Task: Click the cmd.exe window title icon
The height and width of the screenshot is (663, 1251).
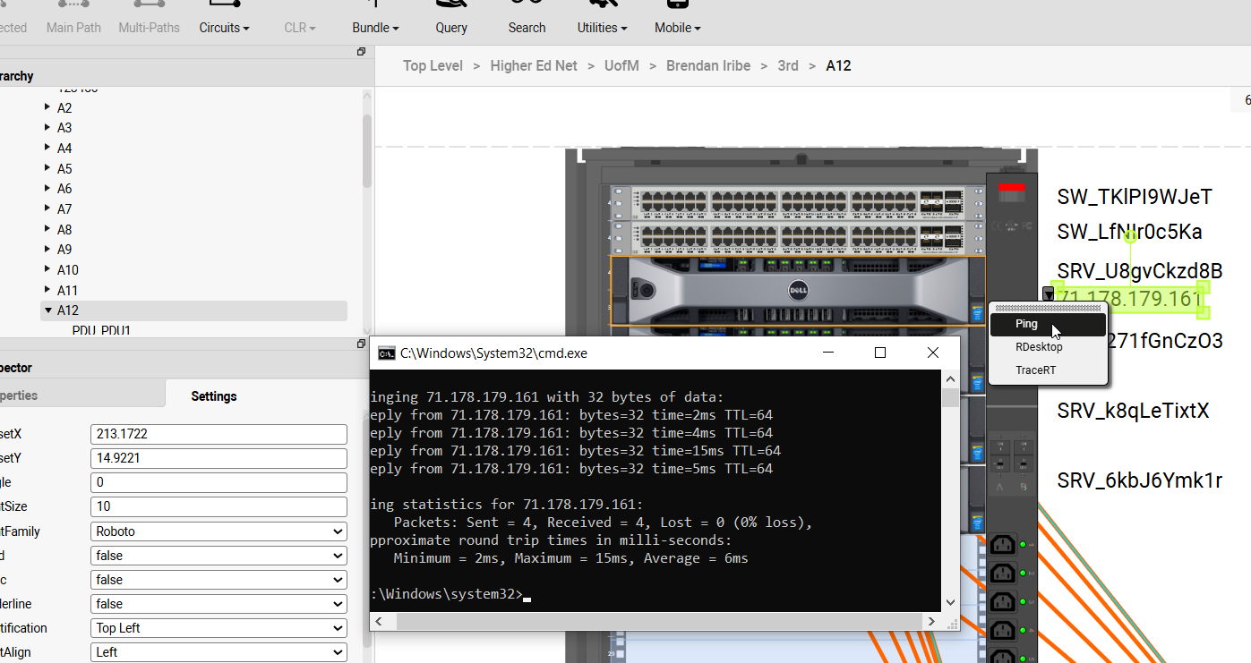Action: point(387,353)
